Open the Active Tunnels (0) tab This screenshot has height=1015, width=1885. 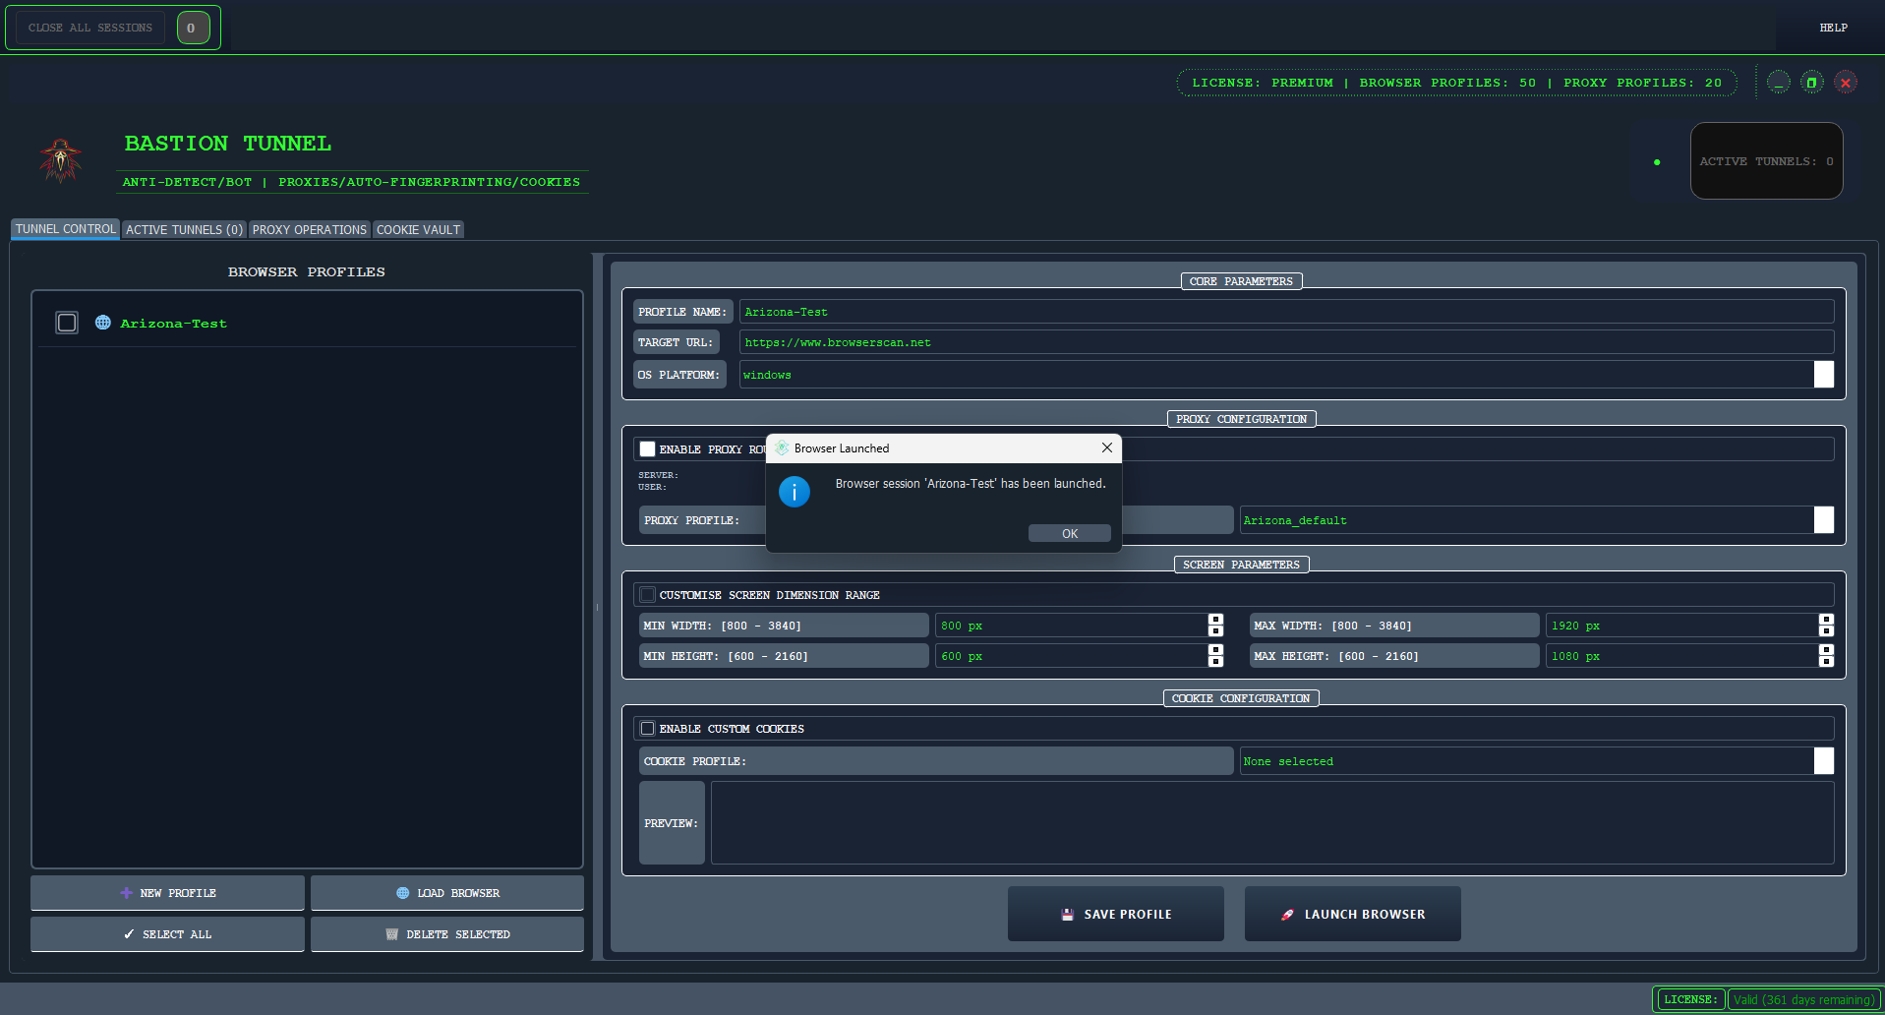pos(184,229)
